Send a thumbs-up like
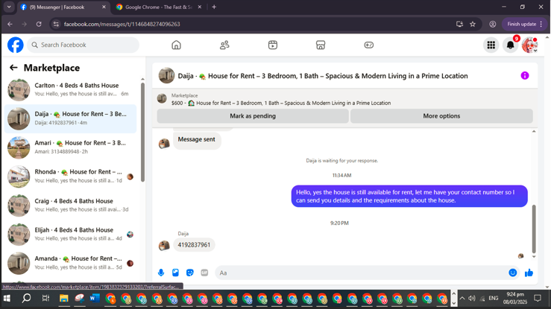This screenshot has width=551, height=309. click(x=529, y=273)
